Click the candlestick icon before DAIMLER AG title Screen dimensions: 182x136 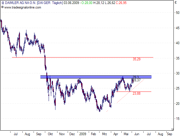coord(3,3)
